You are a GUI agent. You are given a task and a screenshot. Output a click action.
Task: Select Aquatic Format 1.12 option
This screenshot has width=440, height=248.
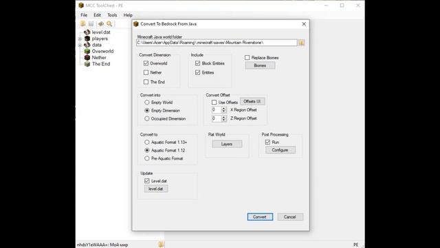pos(146,150)
